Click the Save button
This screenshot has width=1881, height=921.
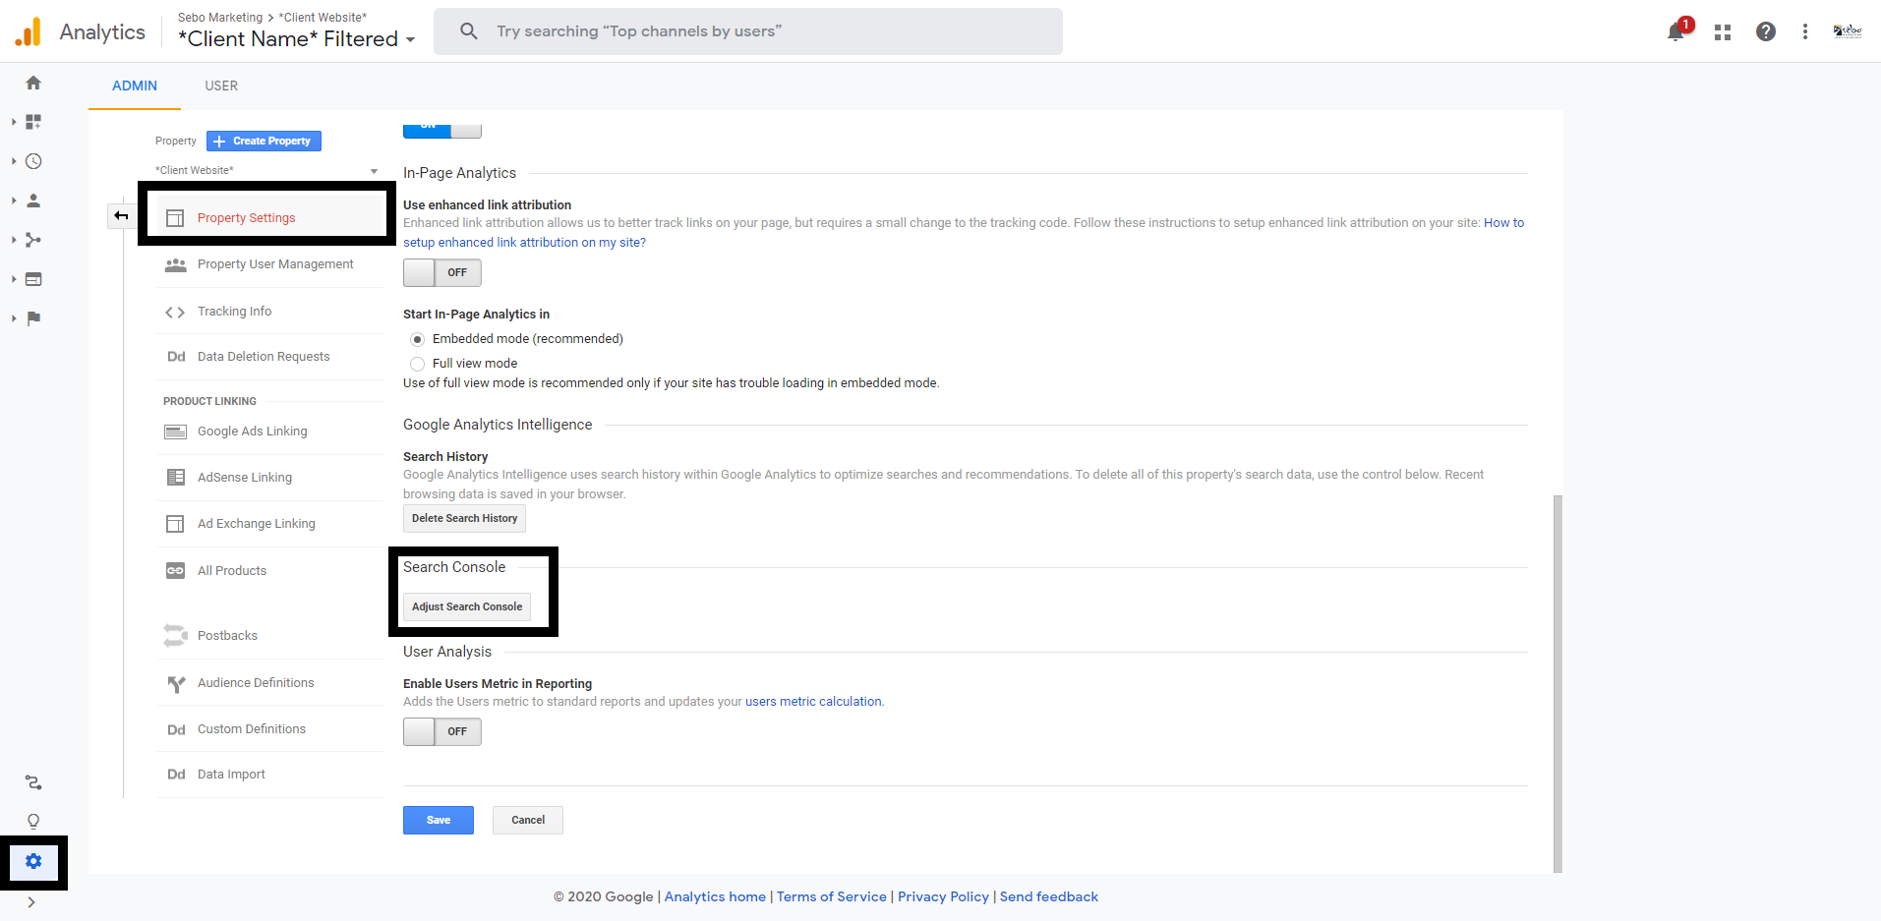(439, 820)
